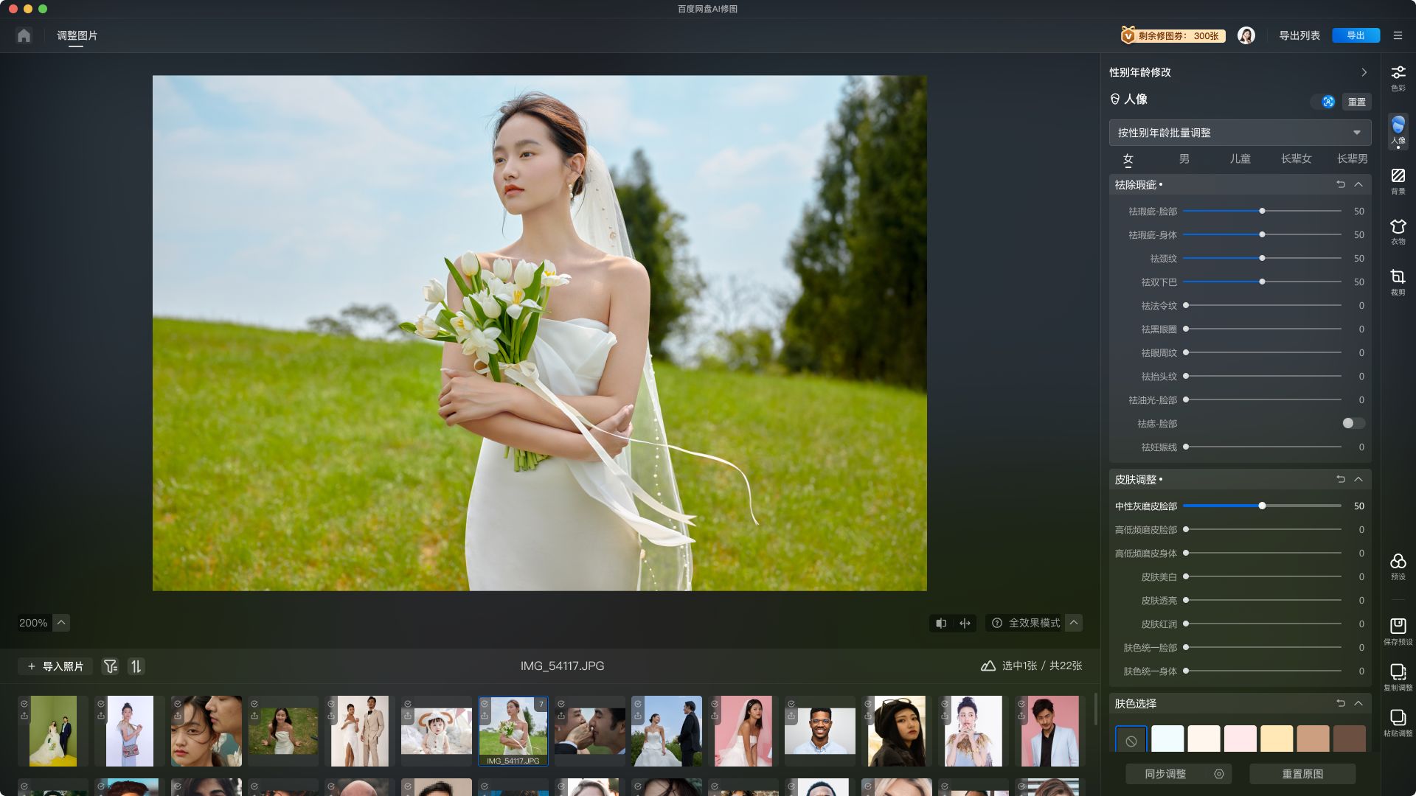1416x796 pixels.
Task: Toggle the 祛痣-脸部 switch
Action: click(1353, 423)
